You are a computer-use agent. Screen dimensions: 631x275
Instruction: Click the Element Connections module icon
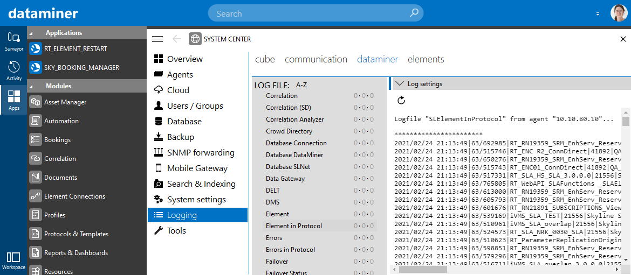(36, 196)
